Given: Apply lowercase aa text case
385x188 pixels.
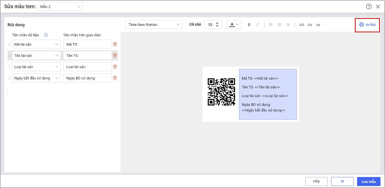Looking at the screenshot, I should point(318,25).
